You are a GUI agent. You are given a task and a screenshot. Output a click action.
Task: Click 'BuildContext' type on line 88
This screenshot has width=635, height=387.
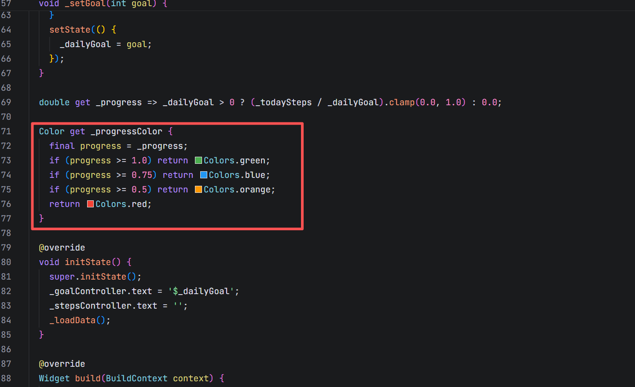136,378
